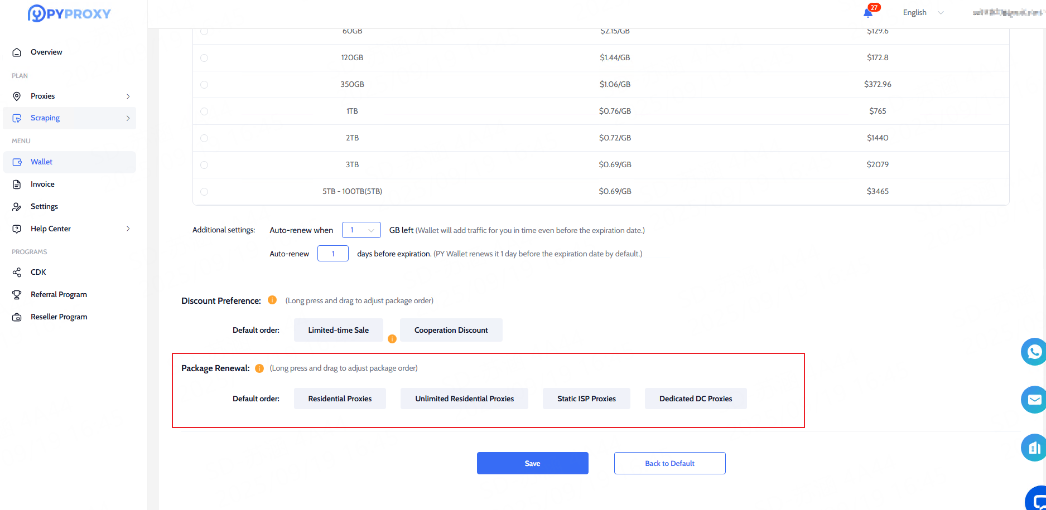
Task: Choose the 3TB plan radio button
Action: (x=204, y=165)
